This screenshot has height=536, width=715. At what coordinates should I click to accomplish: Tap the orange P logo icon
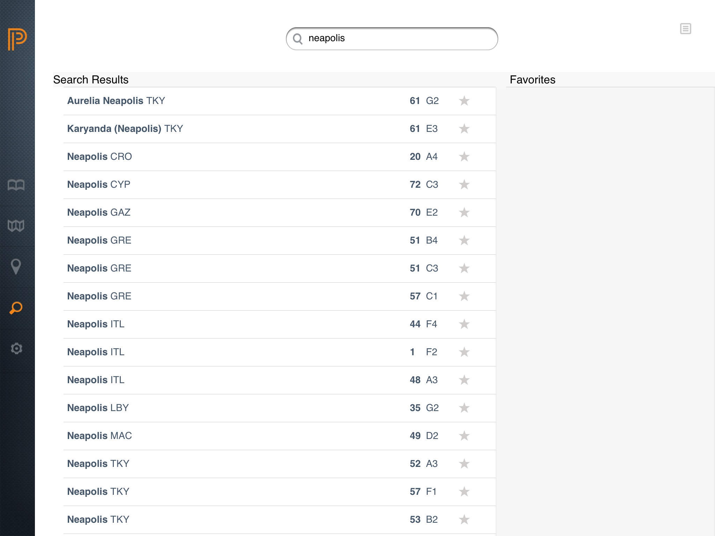pyautogui.click(x=17, y=39)
